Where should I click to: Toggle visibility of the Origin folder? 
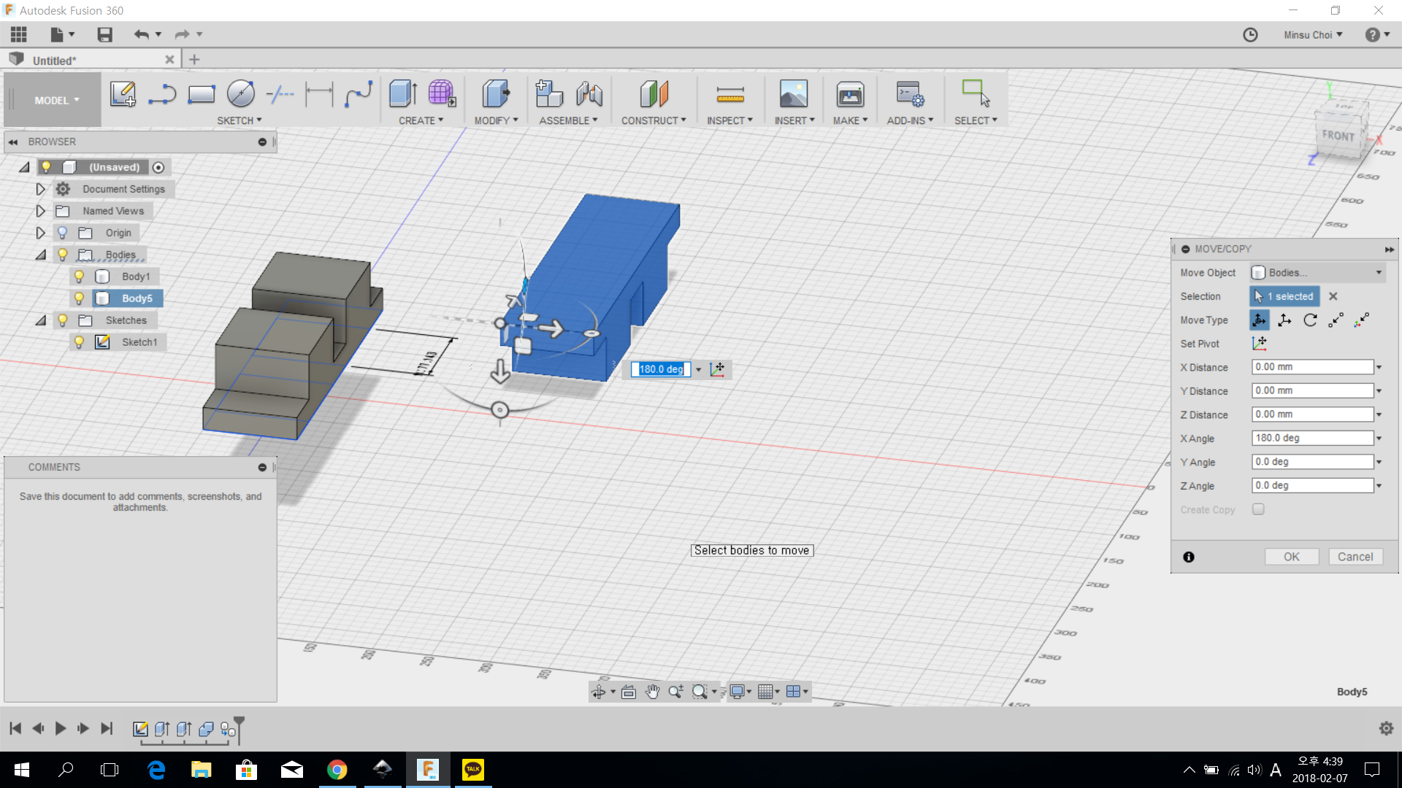point(63,233)
